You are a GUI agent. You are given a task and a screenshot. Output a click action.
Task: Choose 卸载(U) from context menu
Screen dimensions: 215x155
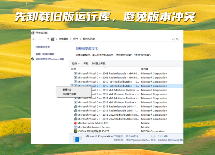67,90
